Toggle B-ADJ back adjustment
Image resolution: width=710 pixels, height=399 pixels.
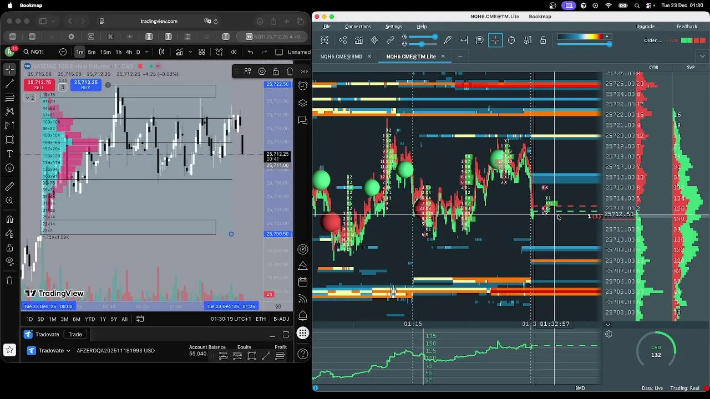[x=281, y=319]
